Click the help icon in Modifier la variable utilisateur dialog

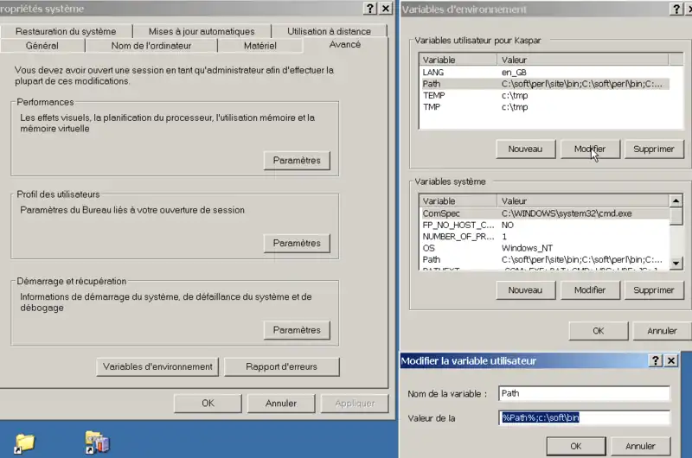657,360
